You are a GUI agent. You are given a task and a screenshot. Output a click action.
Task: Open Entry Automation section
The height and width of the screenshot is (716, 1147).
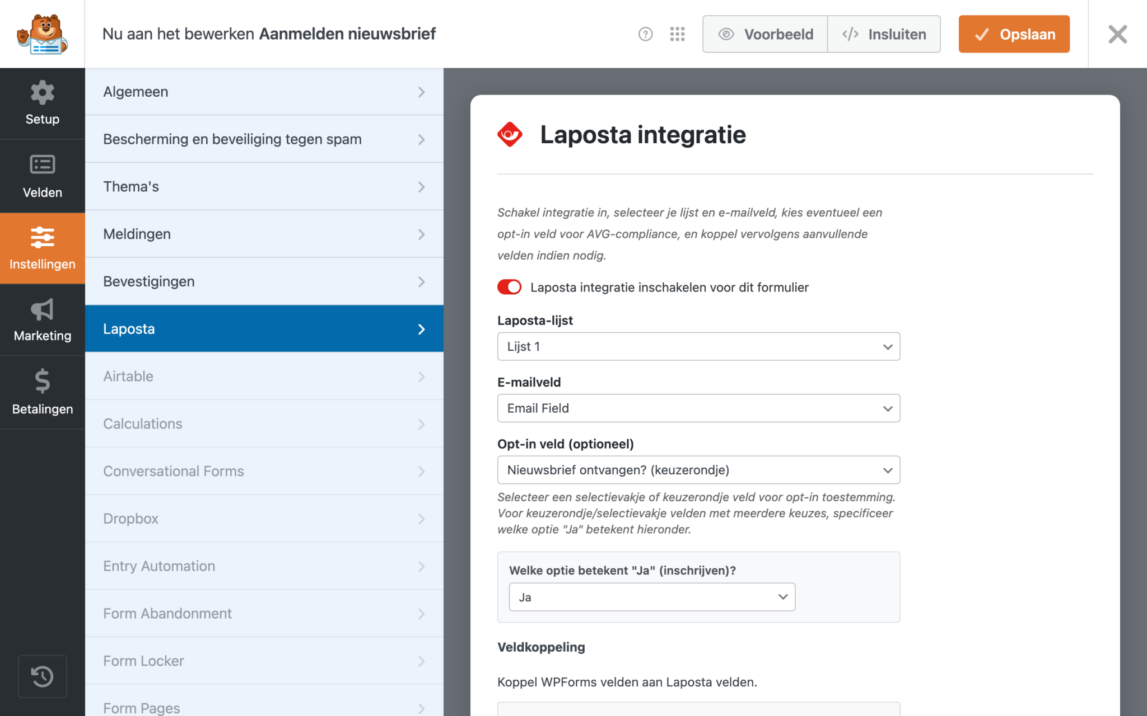pyautogui.click(x=264, y=566)
